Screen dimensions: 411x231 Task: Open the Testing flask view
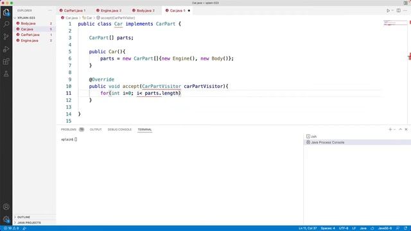click(x=6, y=74)
